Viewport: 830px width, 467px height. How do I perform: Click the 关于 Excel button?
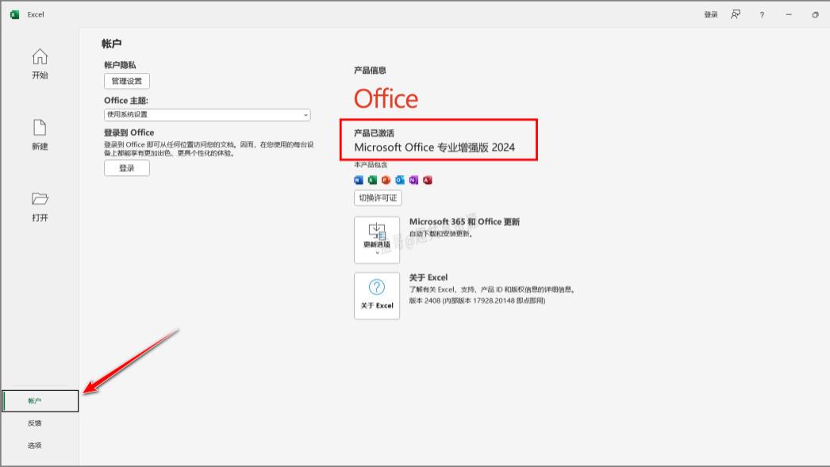click(377, 296)
